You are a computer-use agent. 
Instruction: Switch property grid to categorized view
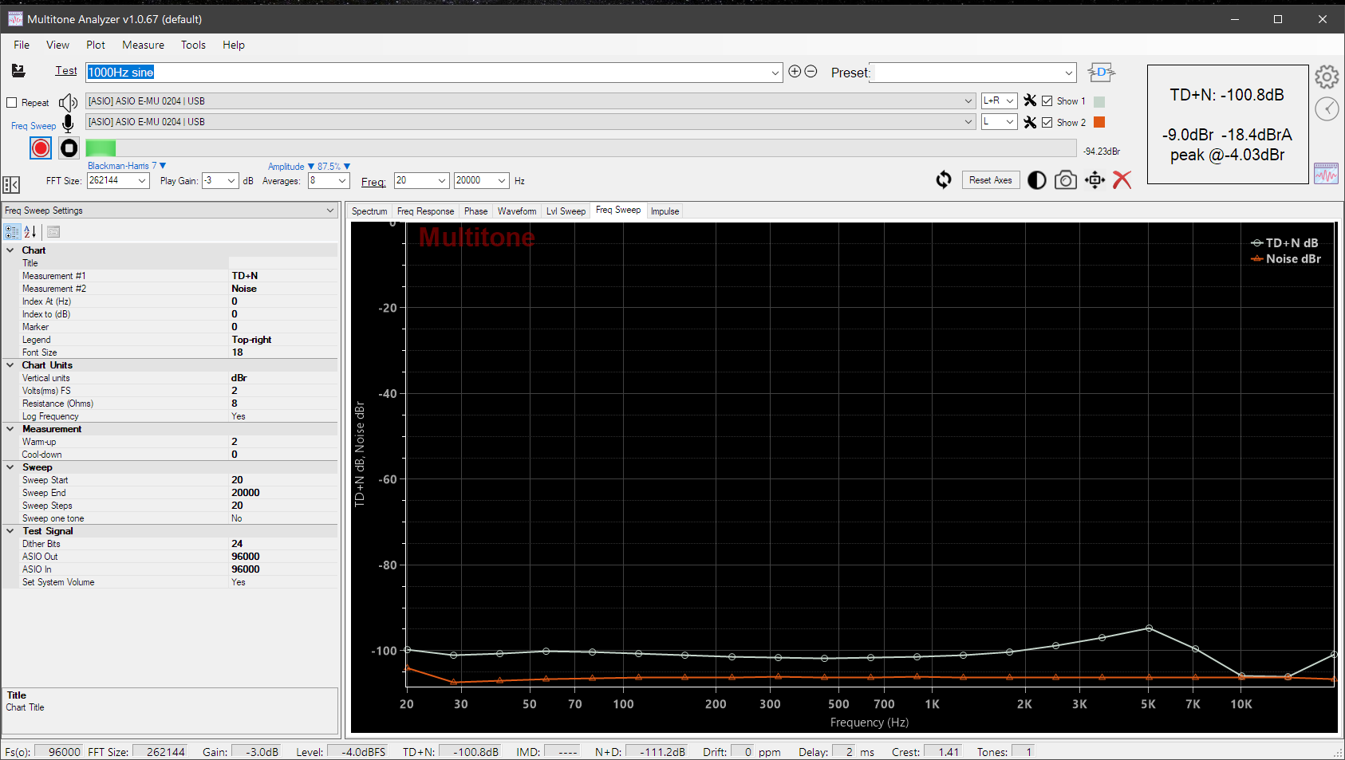point(12,232)
